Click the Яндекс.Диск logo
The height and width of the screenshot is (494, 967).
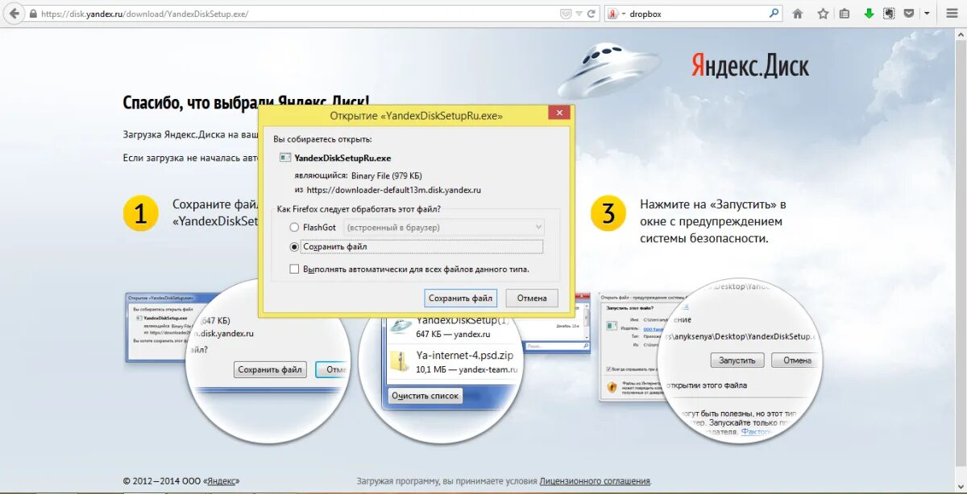point(750,66)
